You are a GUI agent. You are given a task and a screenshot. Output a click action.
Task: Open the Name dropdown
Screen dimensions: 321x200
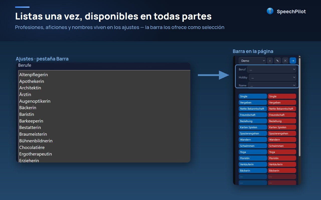(272, 85)
